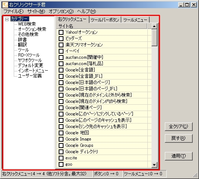Viewport: 199px width, 179px height.
Task: Open the 辞書 category
Action: point(22,40)
